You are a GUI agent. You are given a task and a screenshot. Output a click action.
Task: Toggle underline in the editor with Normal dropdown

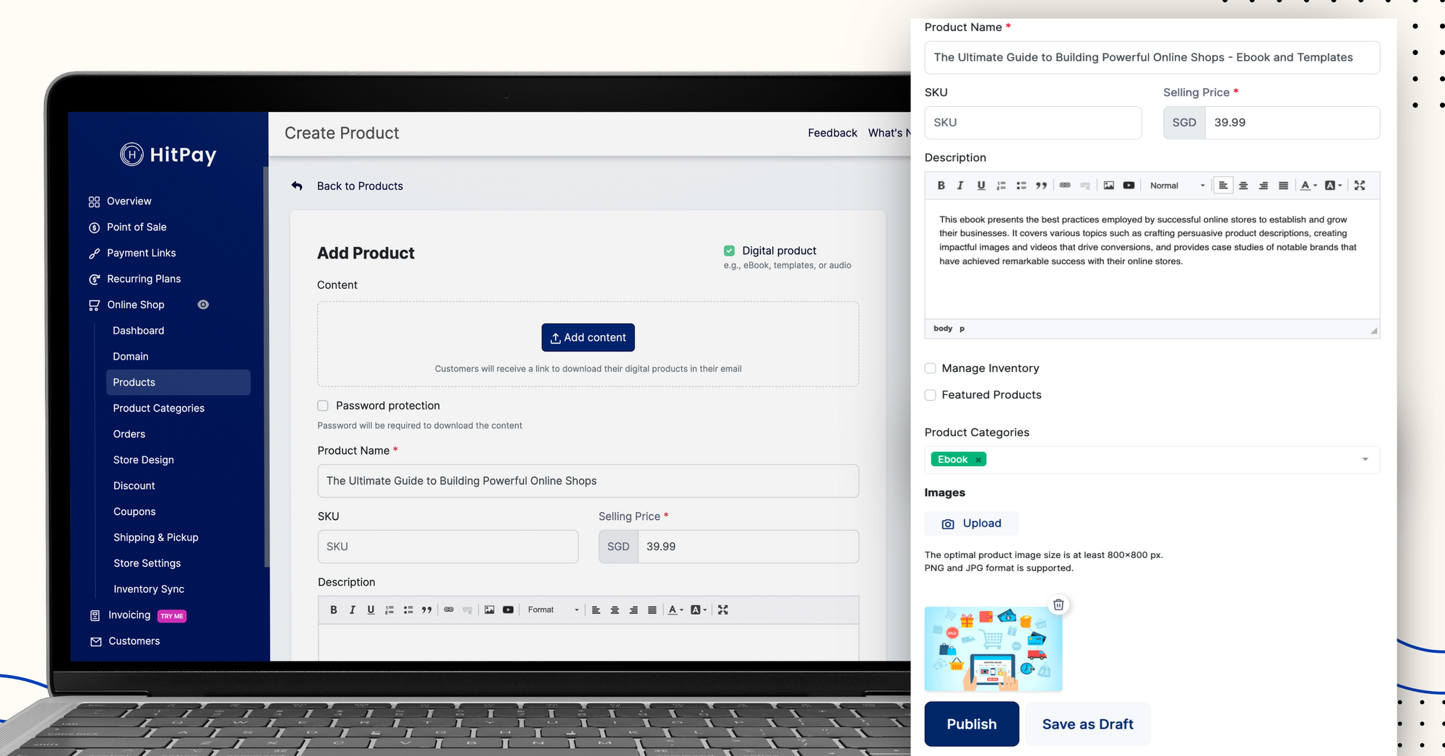pos(980,186)
